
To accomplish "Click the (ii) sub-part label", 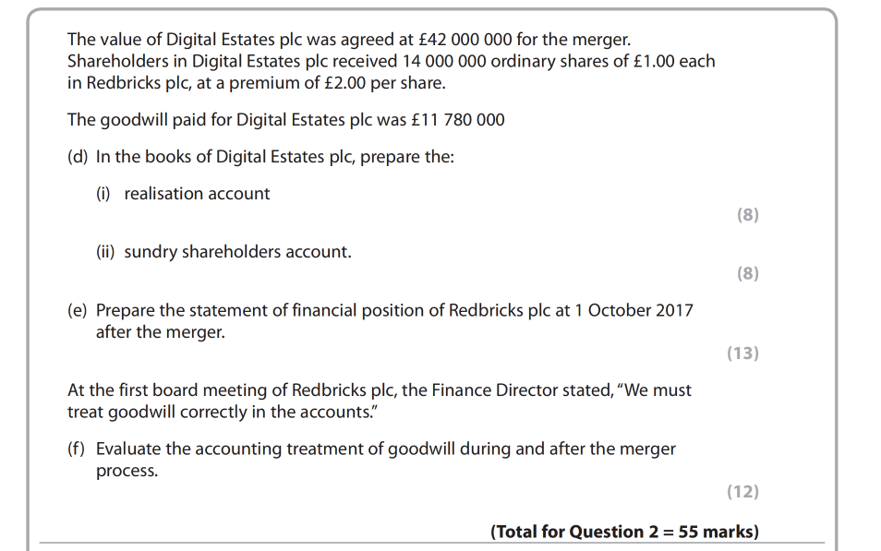I will tap(108, 252).
